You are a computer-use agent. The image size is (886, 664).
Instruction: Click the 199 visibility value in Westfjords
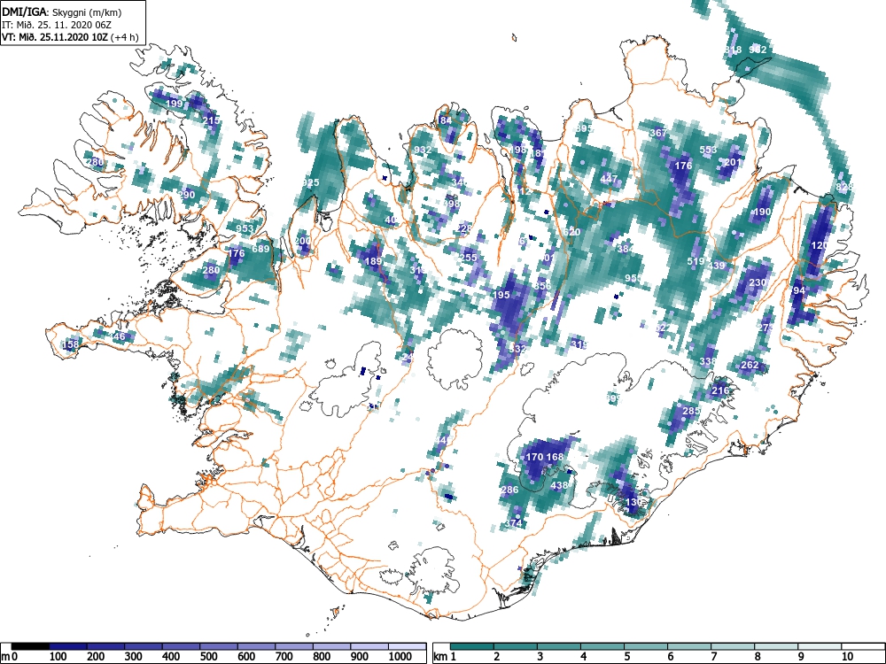pyautogui.click(x=175, y=104)
